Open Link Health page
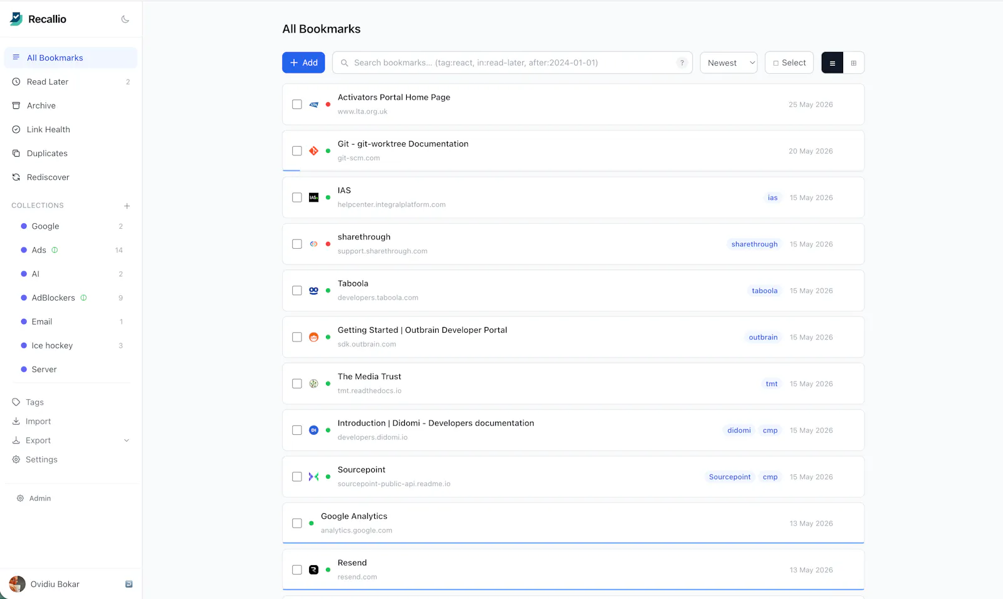1003x599 pixels. click(x=71, y=129)
